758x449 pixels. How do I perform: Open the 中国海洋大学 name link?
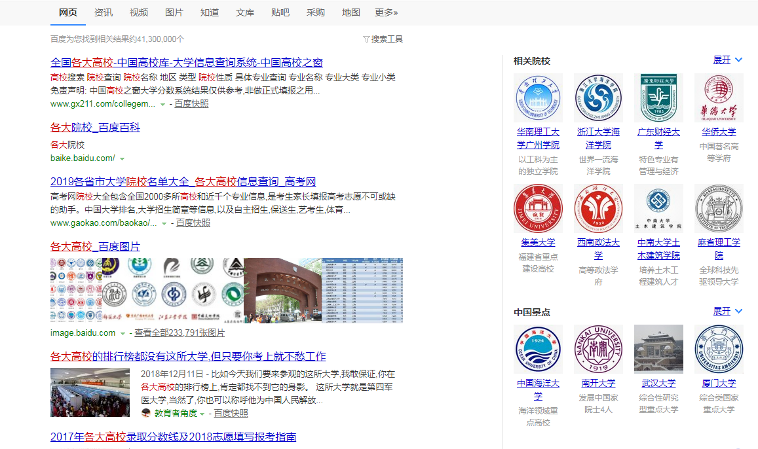pos(538,389)
